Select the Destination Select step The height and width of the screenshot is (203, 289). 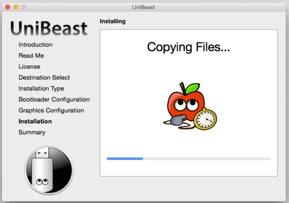coord(44,78)
